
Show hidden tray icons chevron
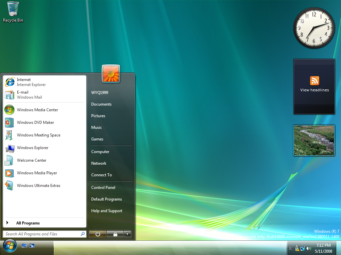click(290, 248)
